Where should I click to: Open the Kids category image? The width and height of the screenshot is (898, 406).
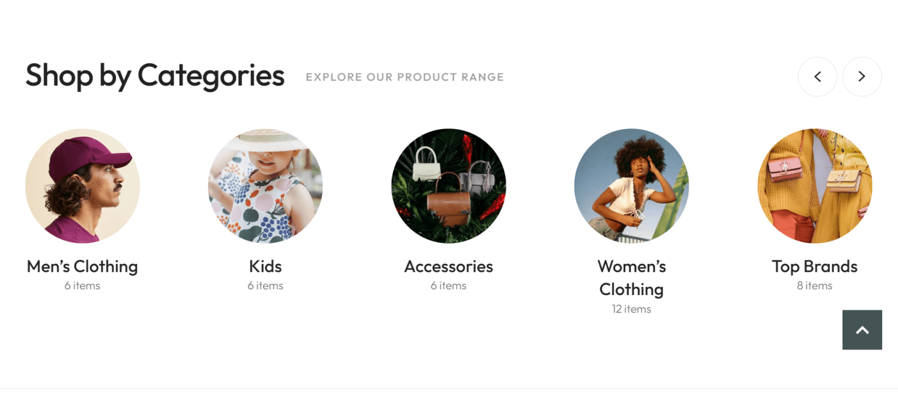(x=265, y=186)
